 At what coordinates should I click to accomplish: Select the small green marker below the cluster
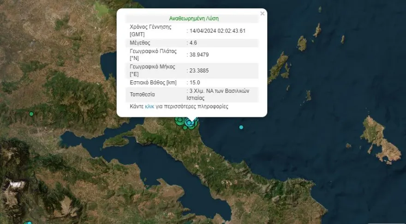(x=185, y=128)
